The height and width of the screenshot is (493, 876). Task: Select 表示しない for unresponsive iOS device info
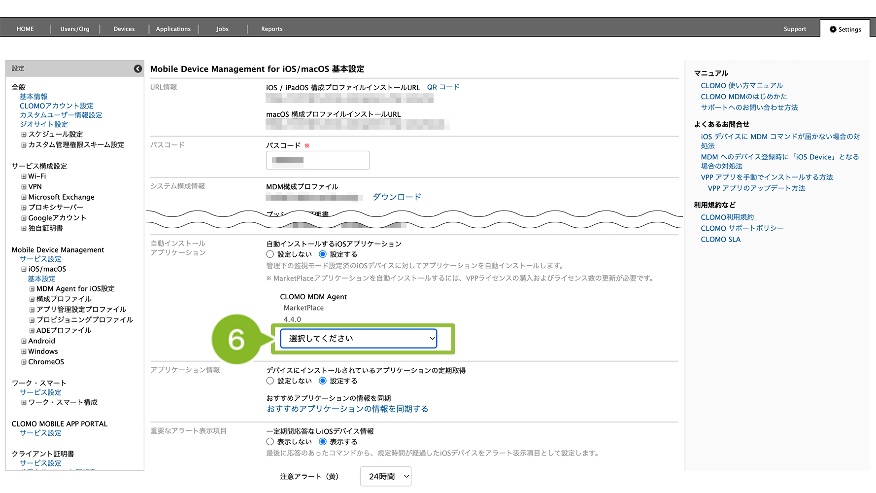coord(270,442)
